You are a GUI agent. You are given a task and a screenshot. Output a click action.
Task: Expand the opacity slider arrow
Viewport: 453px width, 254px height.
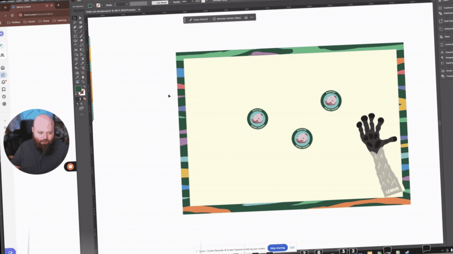click(x=193, y=1)
